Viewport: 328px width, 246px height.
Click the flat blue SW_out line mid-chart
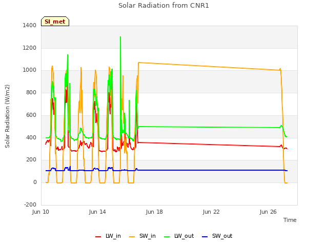(x=209, y=170)
